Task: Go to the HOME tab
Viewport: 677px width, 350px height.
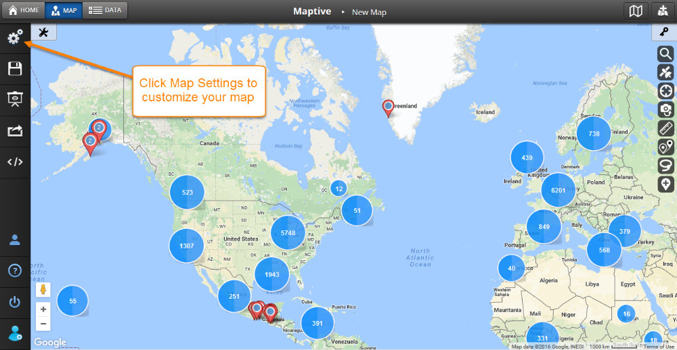Action: [x=24, y=10]
